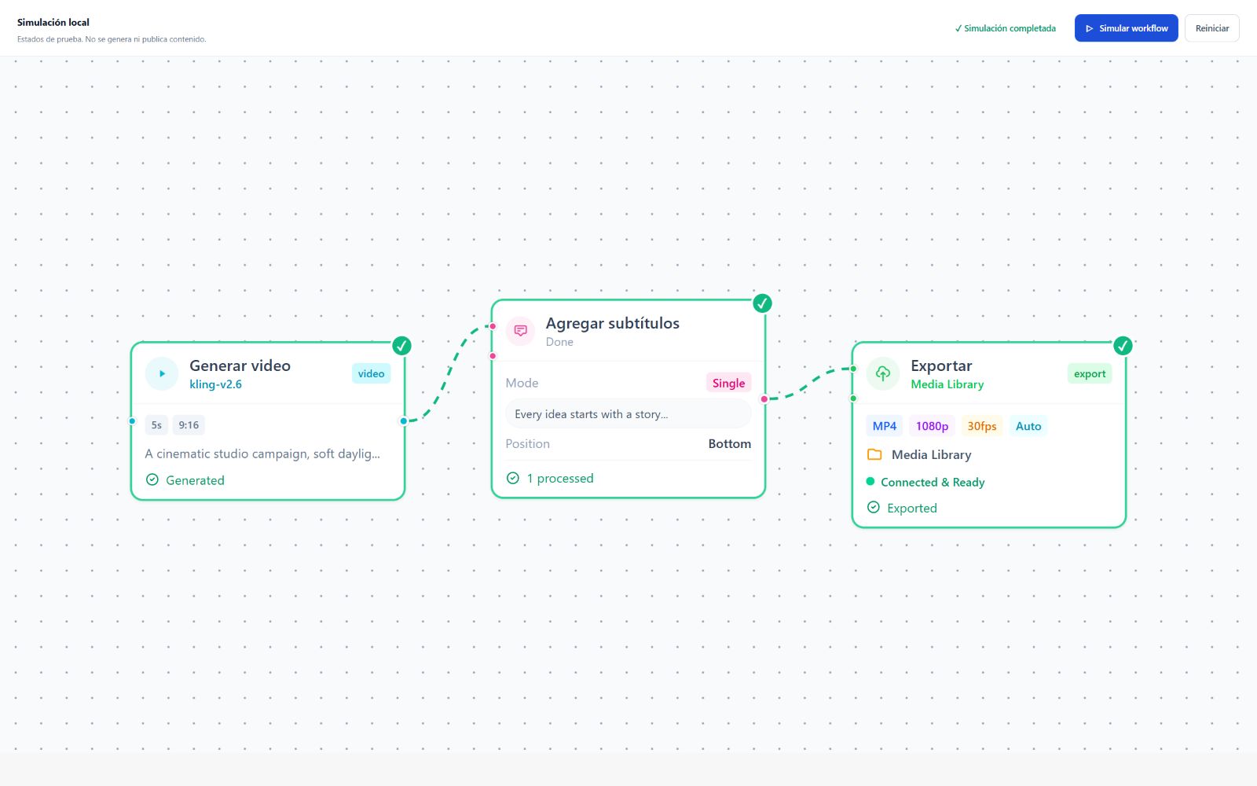This screenshot has height=786, width=1257.
Task: Click the upper green input port of Exportar
Action: [x=853, y=369]
